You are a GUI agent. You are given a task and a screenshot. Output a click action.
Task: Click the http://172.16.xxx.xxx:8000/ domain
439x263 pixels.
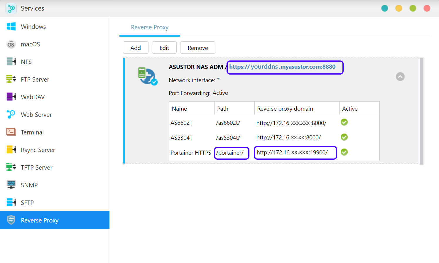pos(291,123)
